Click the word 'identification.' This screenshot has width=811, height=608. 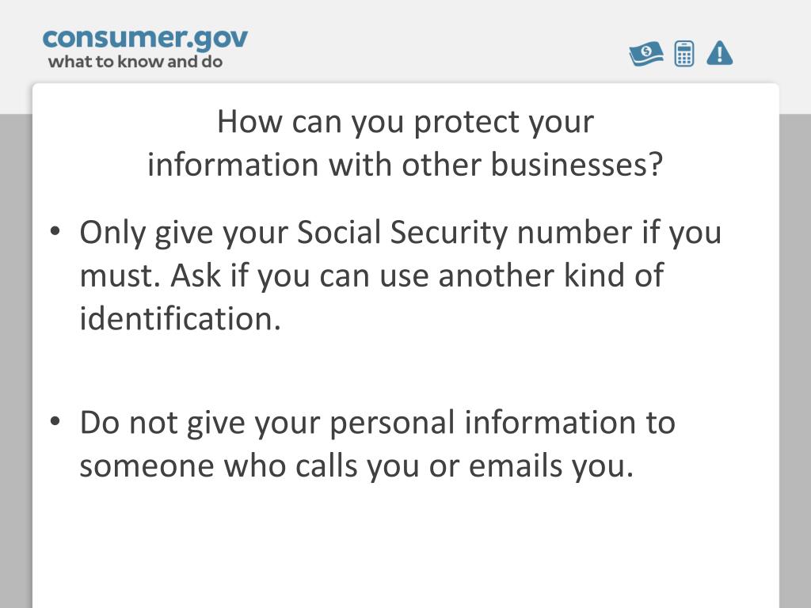click(180, 318)
